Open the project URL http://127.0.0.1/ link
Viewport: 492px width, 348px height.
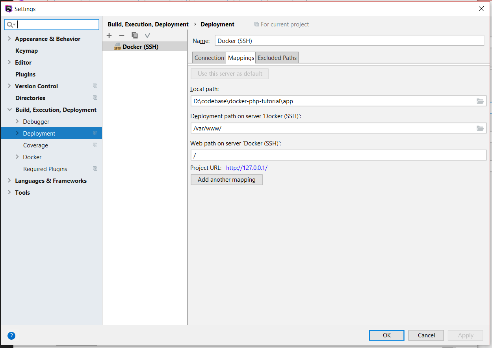[247, 168]
